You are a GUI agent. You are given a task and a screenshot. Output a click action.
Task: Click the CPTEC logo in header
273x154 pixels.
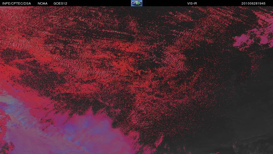pyautogui.click(x=137, y=3)
